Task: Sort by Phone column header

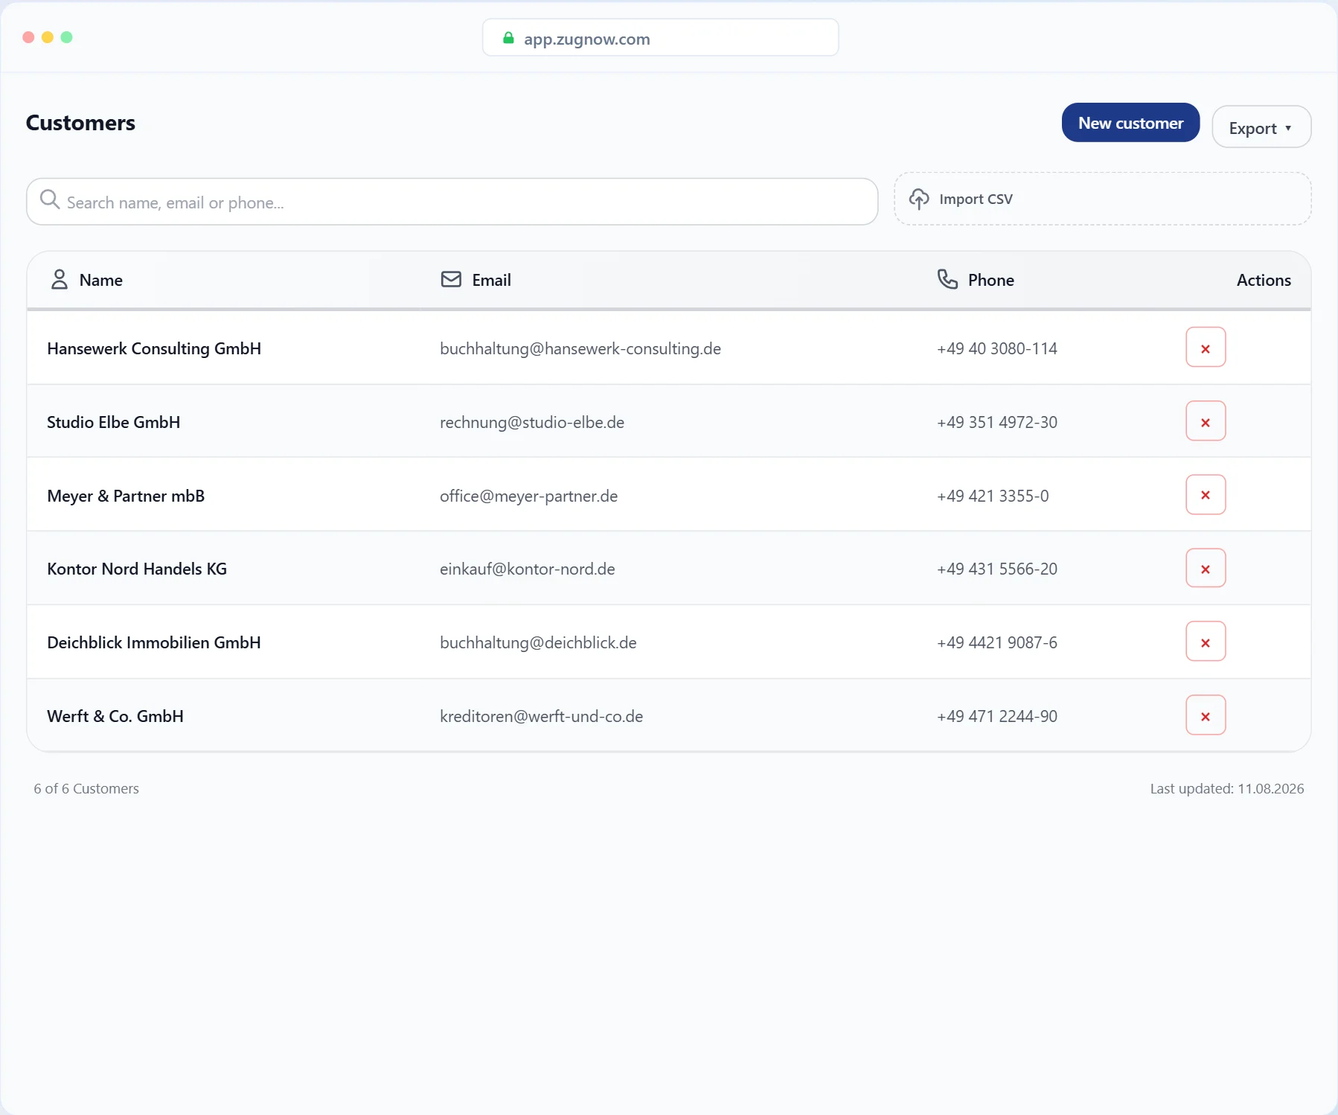Action: (x=991, y=280)
